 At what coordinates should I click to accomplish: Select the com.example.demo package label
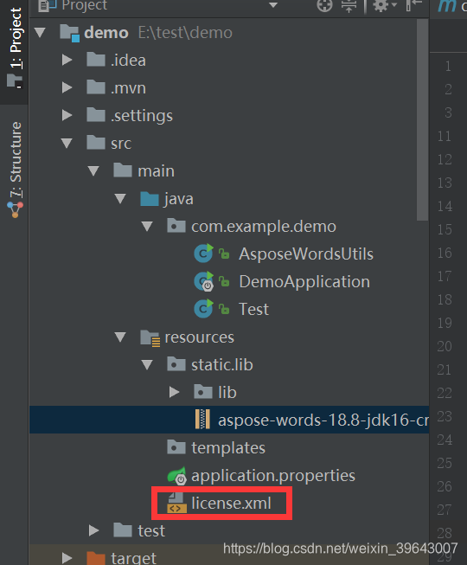(x=264, y=227)
